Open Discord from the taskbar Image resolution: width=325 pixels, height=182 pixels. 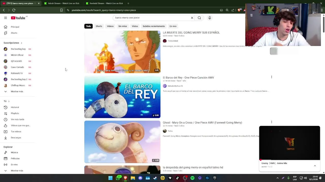pos(140,178)
